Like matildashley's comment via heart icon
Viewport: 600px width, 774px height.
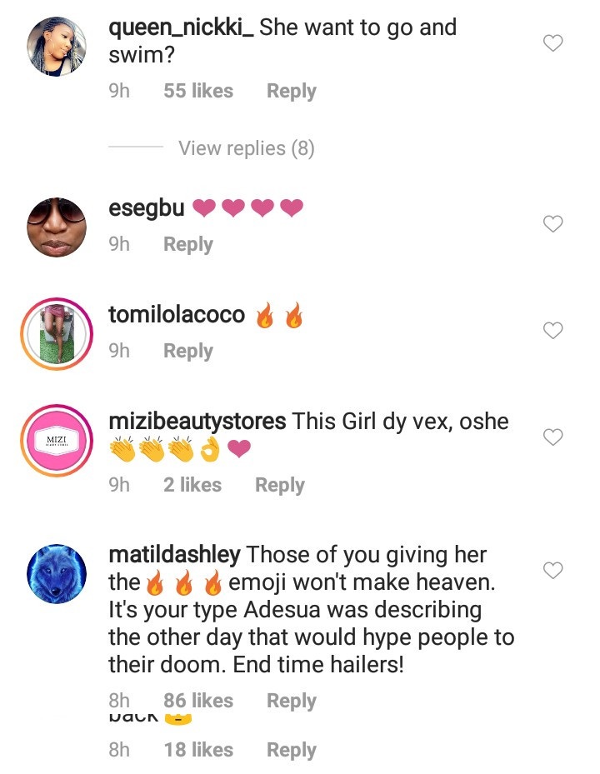(x=553, y=570)
